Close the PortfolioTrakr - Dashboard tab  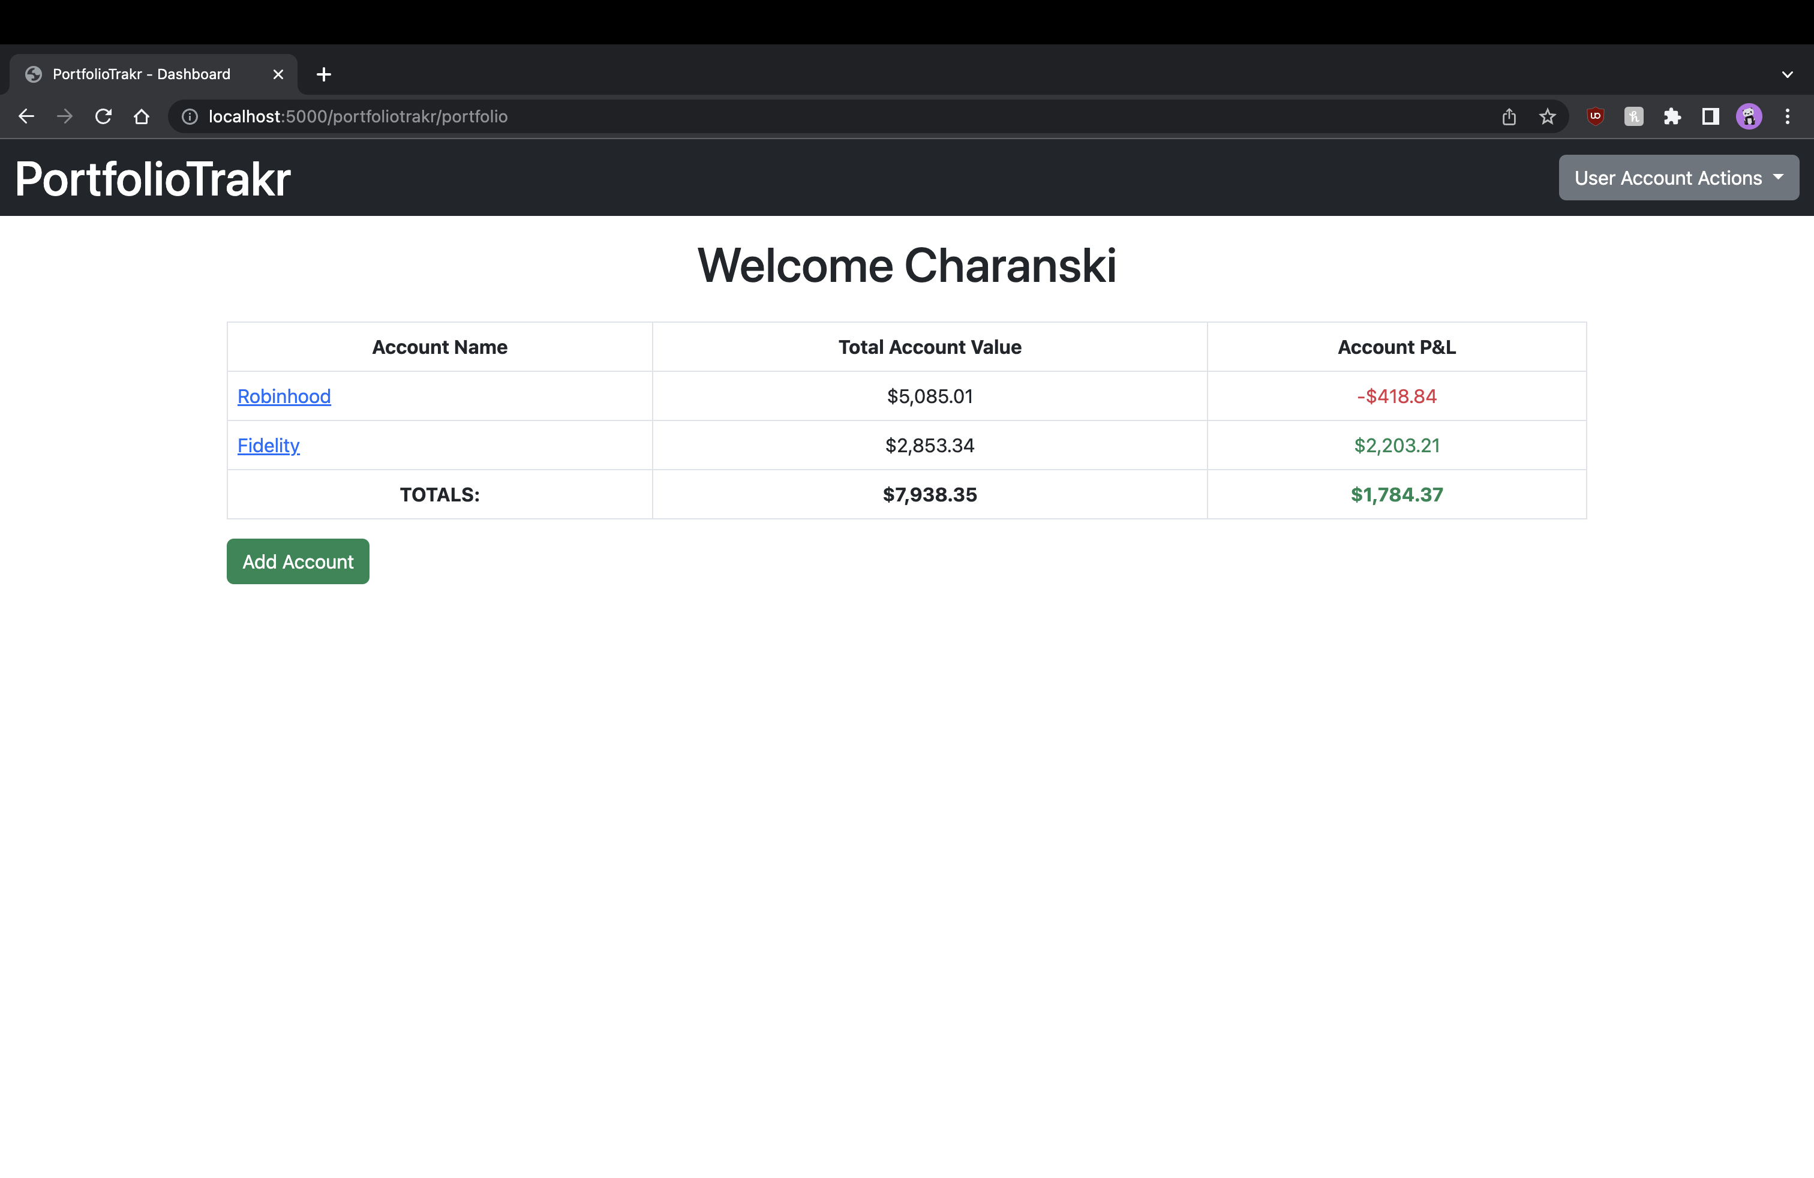coord(278,74)
